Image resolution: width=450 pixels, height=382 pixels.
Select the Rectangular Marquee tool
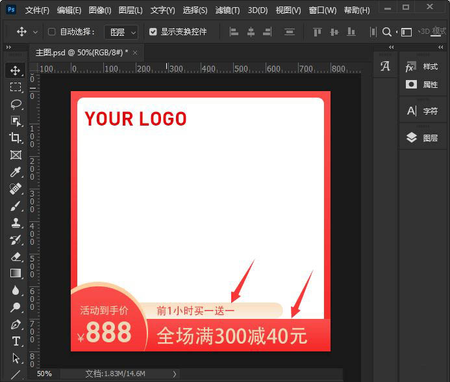(16, 87)
